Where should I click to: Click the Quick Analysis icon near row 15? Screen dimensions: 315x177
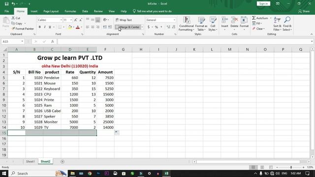117,132
